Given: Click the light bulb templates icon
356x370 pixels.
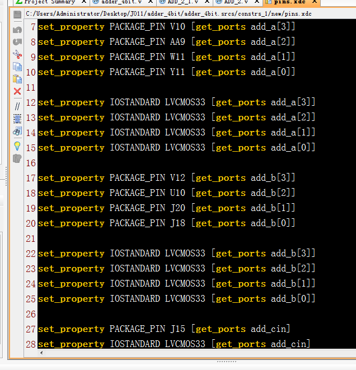Looking at the screenshot, I should click(17, 146).
